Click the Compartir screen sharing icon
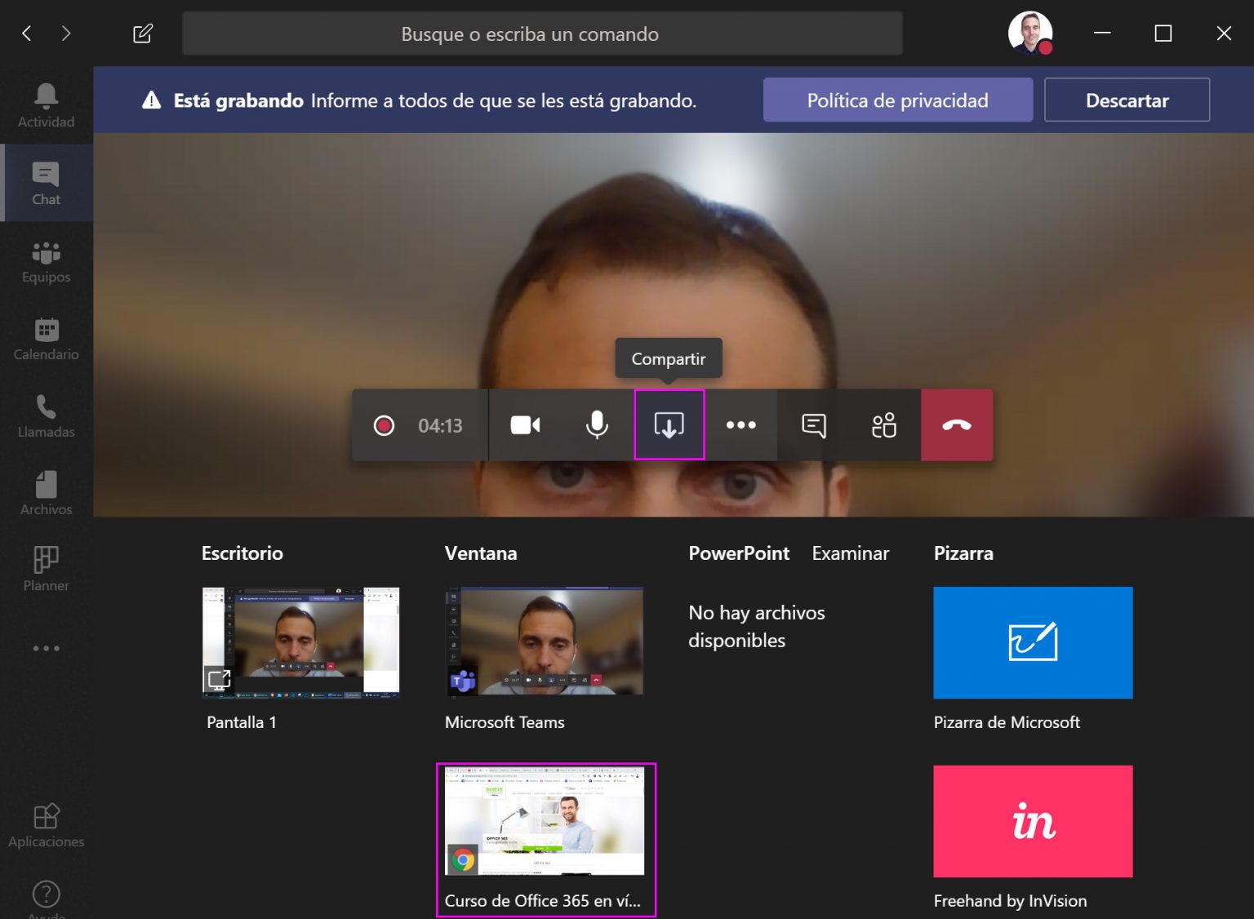1254x919 pixels. pos(669,424)
